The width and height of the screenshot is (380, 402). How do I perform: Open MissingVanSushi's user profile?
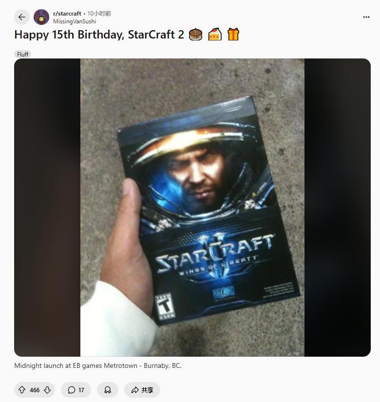[75, 21]
